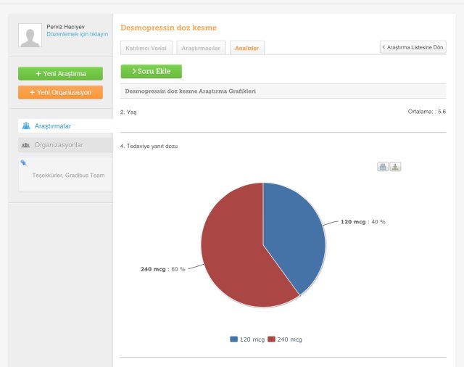Image resolution: width=464 pixels, height=367 pixels.
Task: Click the Desmopressin doz kesme title
Action: [168, 28]
